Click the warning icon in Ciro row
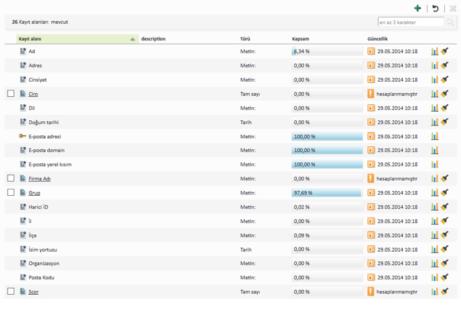The width and height of the screenshot is (461, 323). (x=371, y=94)
